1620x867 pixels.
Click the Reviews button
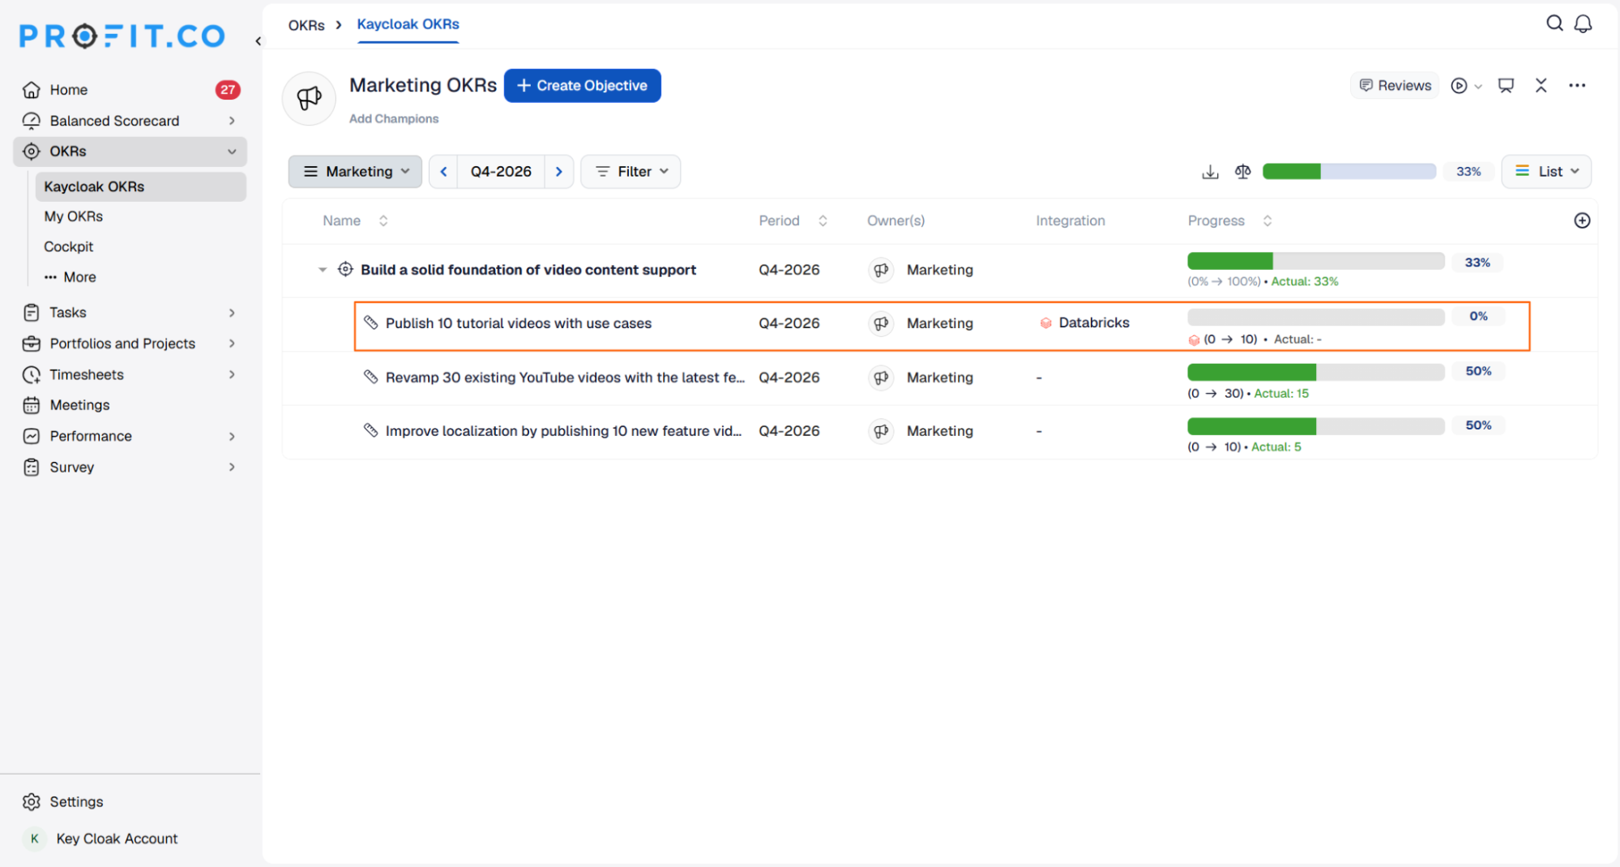coord(1395,85)
